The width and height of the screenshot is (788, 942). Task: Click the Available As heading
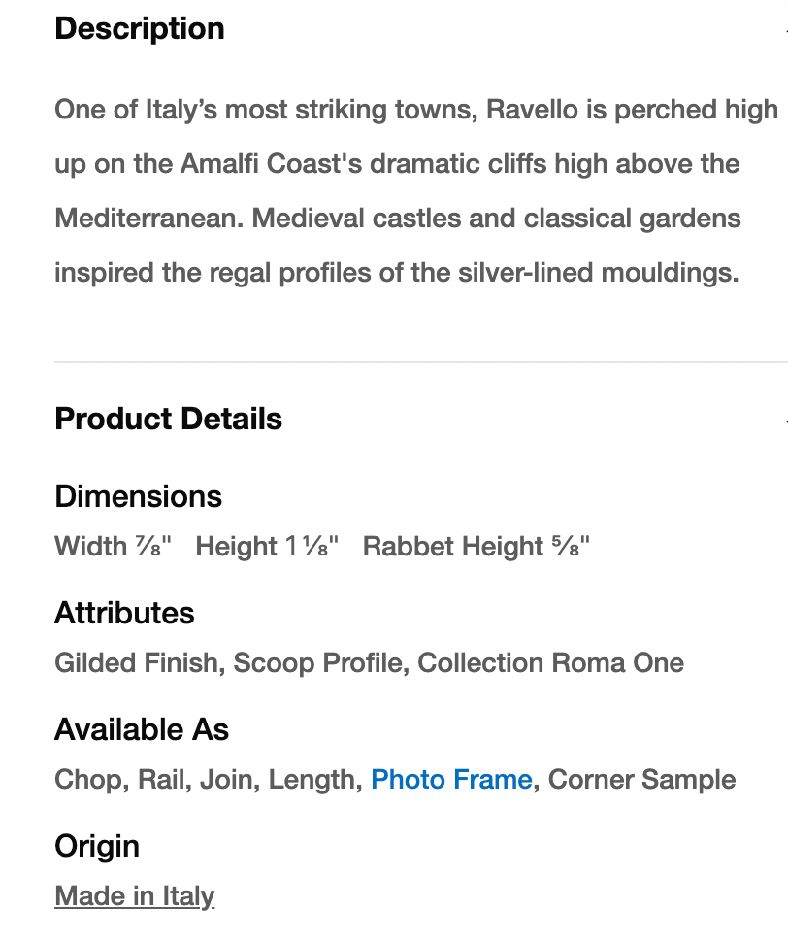click(142, 729)
